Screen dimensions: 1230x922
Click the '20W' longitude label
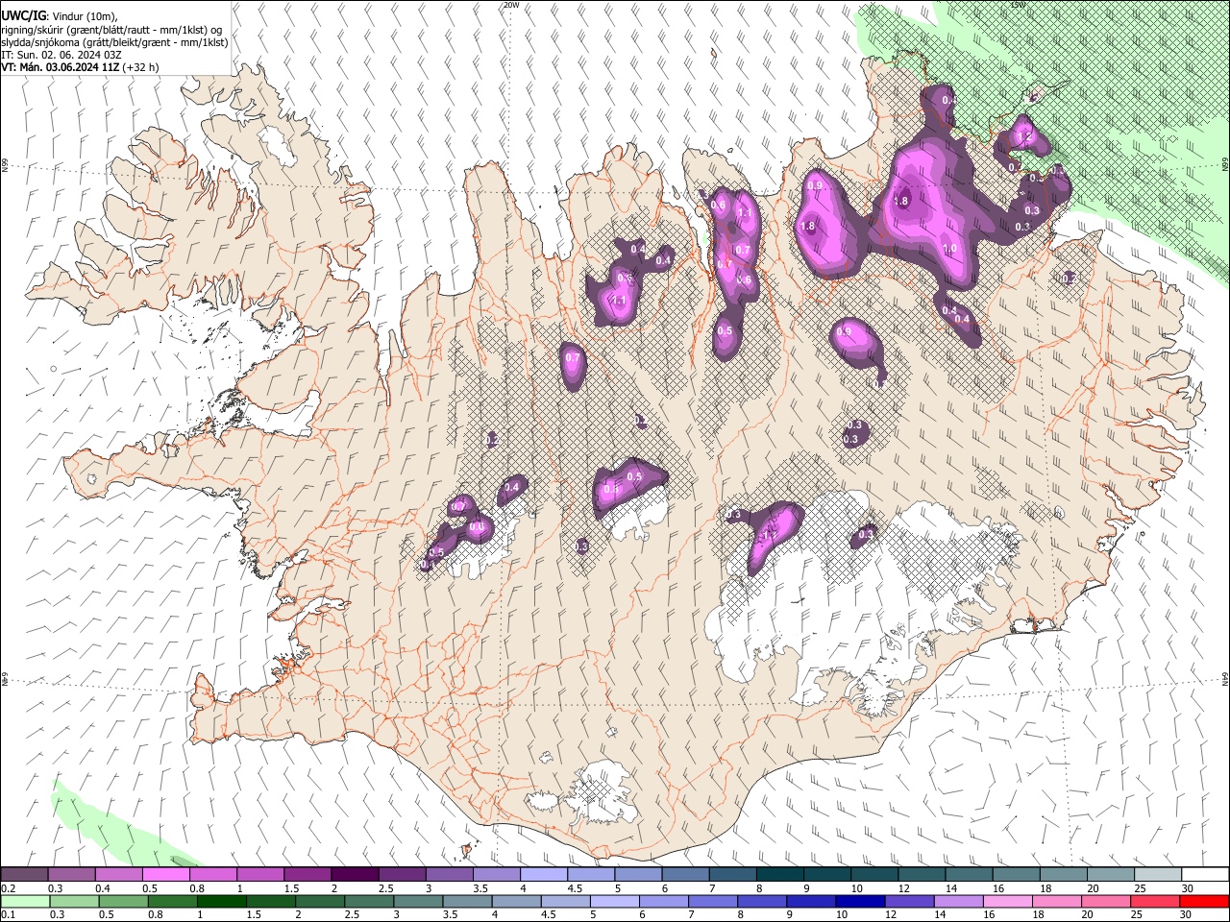(x=511, y=5)
